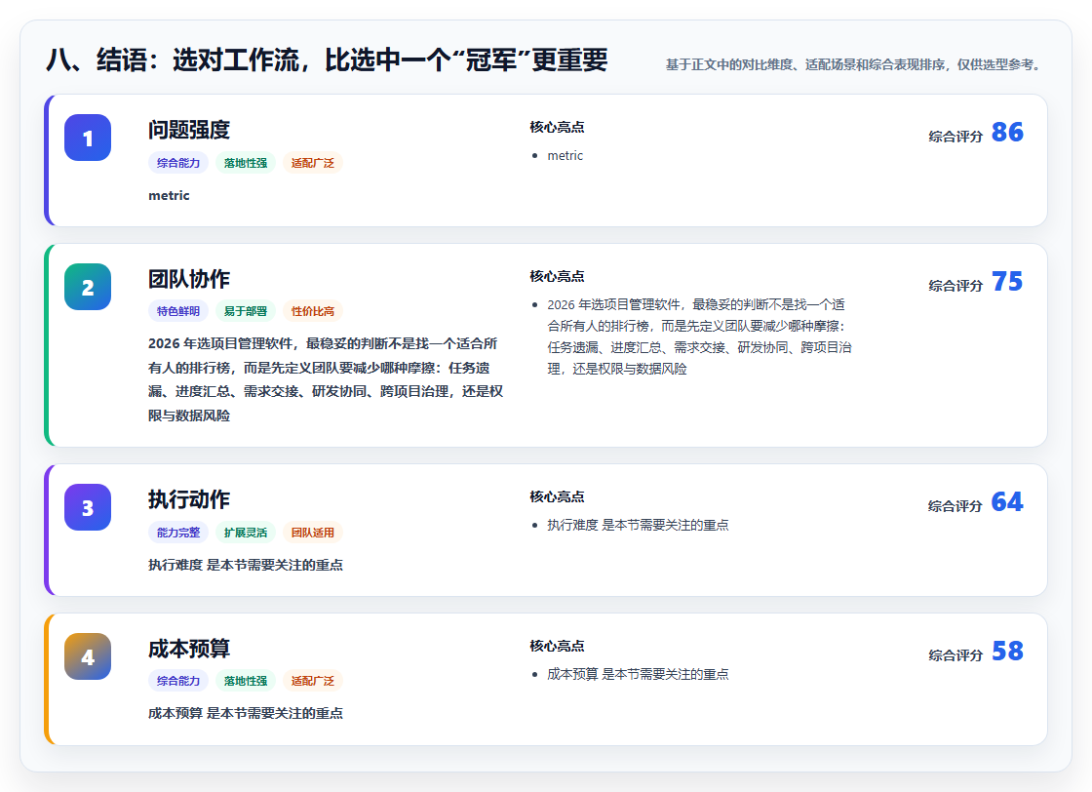Select the 易于部署 tag under 团队协作
This screenshot has width=1092, height=792.
coord(246,311)
